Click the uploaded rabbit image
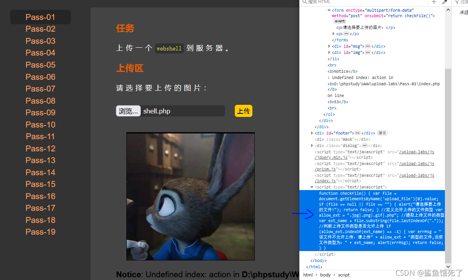468x280 pixels. [x=191, y=196]
